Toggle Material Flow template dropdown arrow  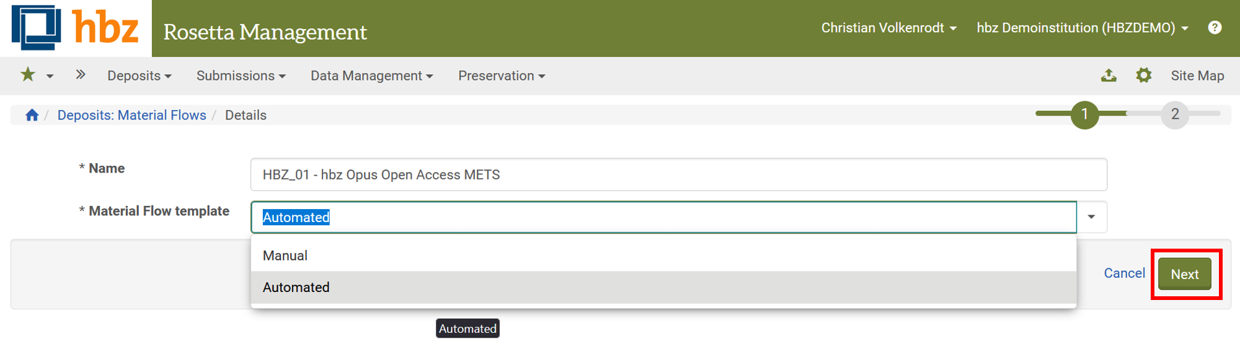tap(1091, 217)
